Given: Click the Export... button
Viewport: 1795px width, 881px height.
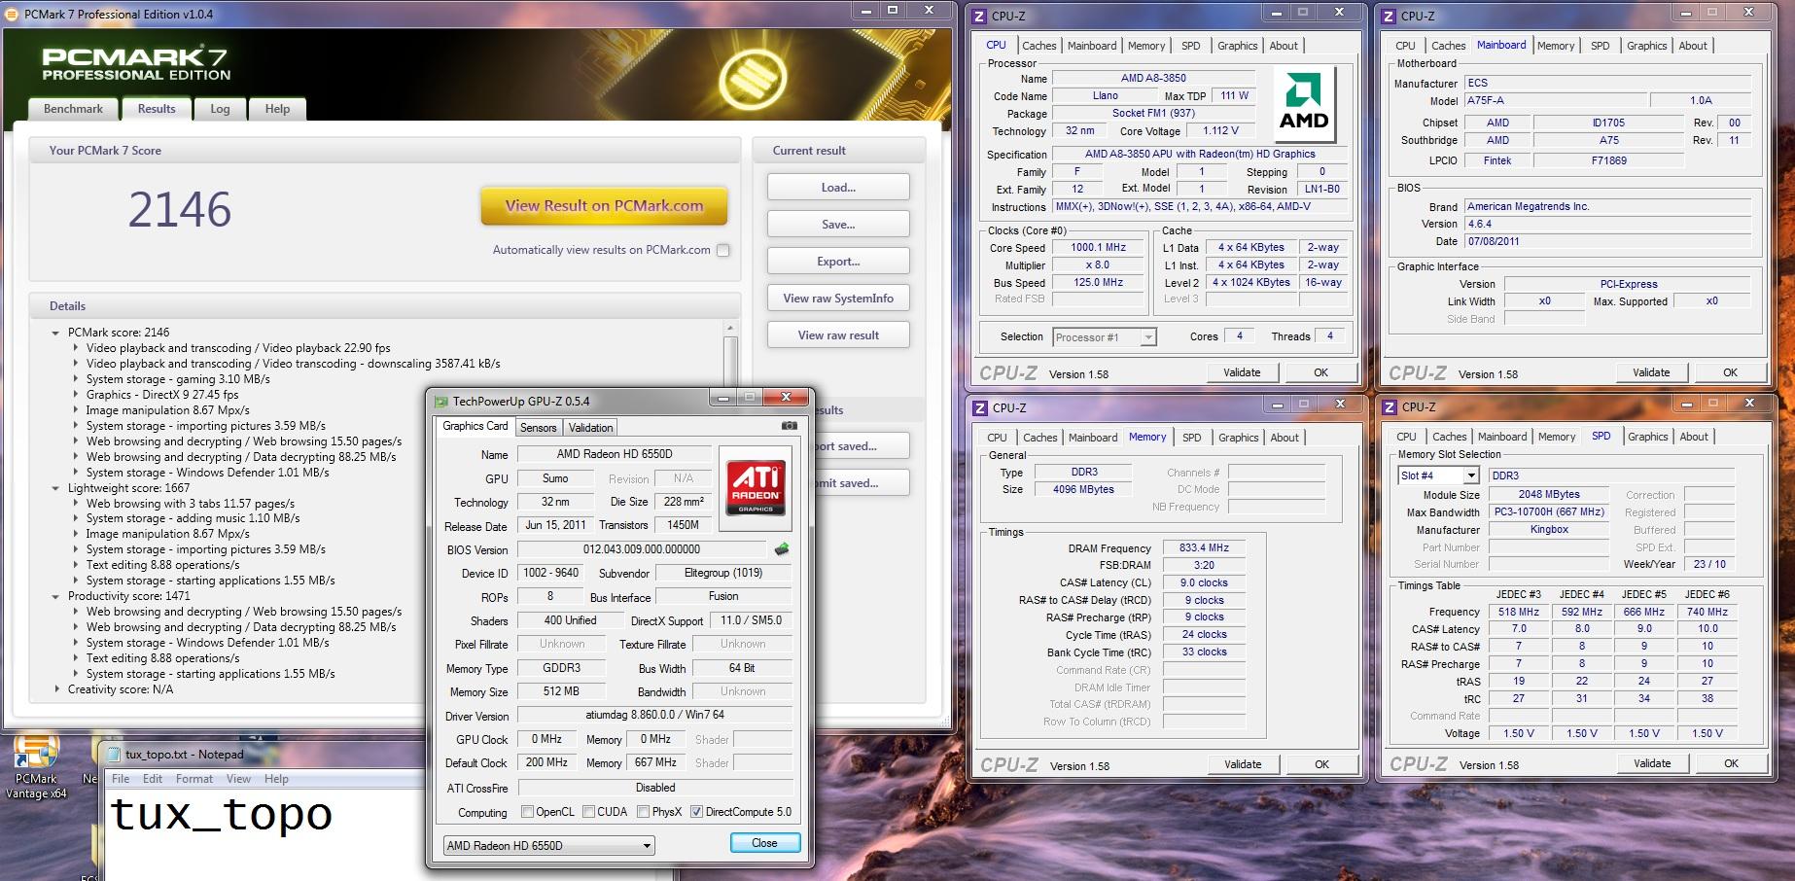Looking at the screenshot, I should pos(838,262).
